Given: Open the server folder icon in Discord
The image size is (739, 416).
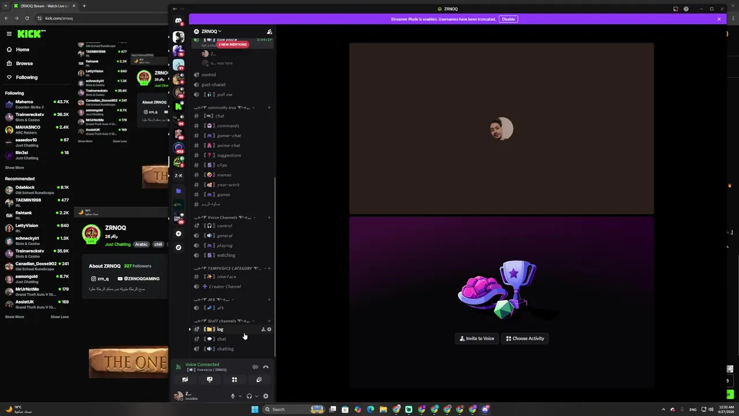Looking at the screenshot, I should pyautogui.click(x=178, y=191).
